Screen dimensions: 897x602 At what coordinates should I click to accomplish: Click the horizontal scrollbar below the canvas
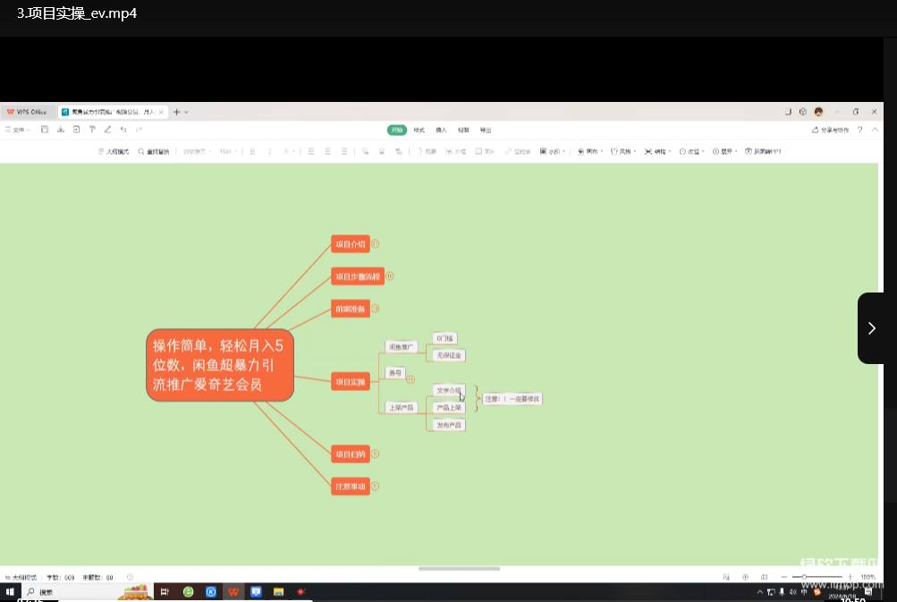459,568
